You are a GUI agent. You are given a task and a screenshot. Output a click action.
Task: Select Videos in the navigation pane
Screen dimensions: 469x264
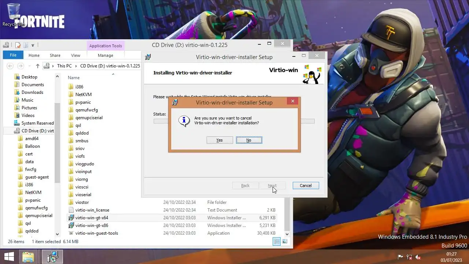[28, 115]
